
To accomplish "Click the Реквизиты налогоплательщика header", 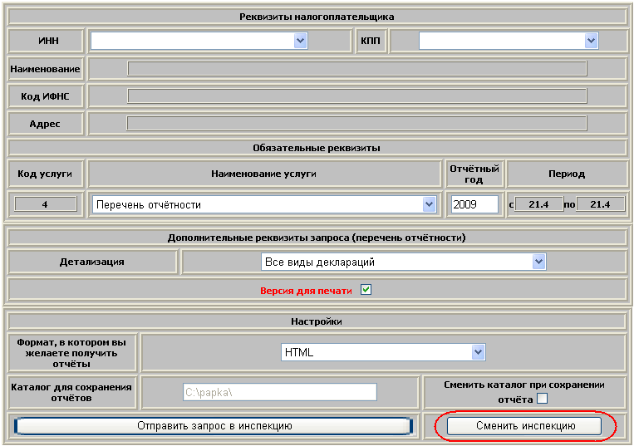I will [317, 17].
